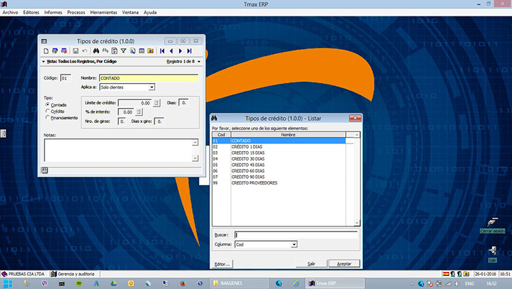Jump to the last record arrow
The width and height of the screenshot is (512, 289).
(189, 51)
